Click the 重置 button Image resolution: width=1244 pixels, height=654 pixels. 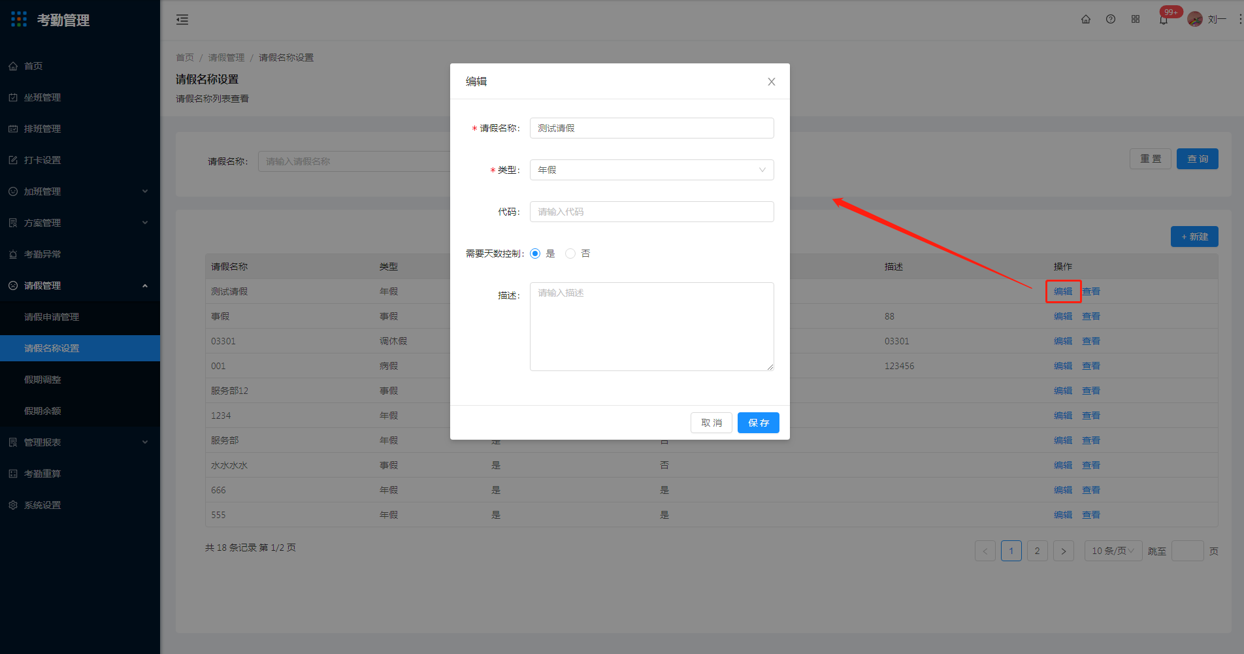coord(1151,159)
